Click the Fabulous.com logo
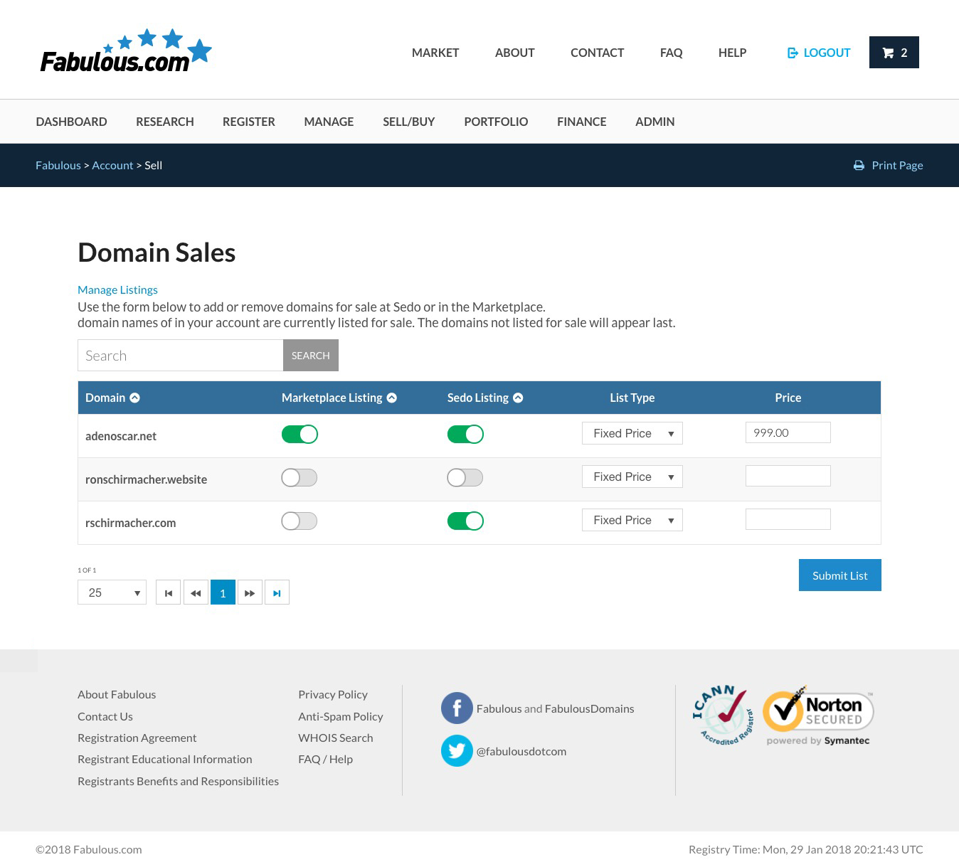Viewport: 959px width, 867px height. 126,50
